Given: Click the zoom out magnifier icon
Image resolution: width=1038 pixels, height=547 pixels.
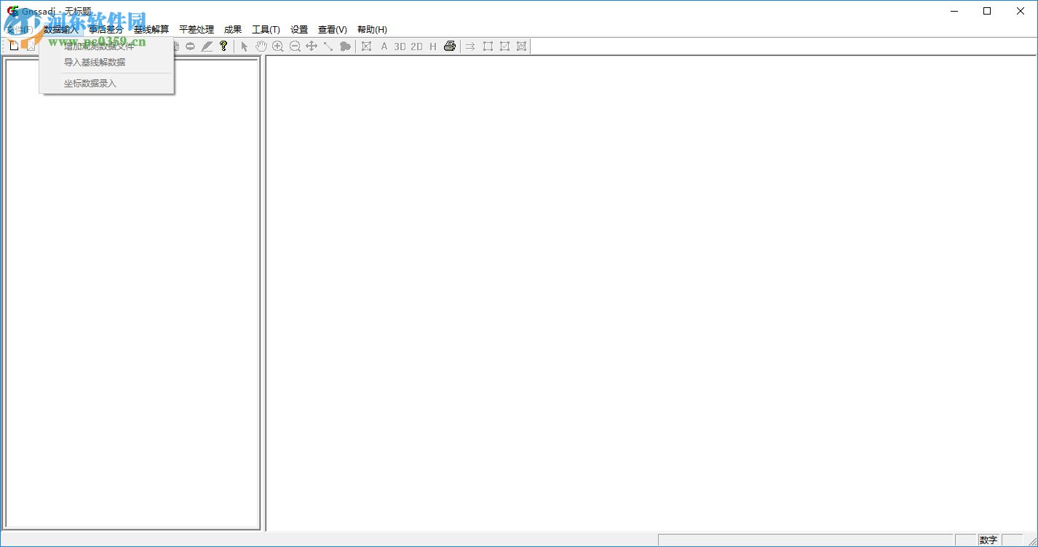Looking at the screenshot, I should (x=295, y=47).
